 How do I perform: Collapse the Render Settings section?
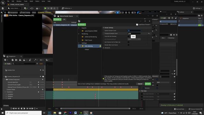(103, 28)
